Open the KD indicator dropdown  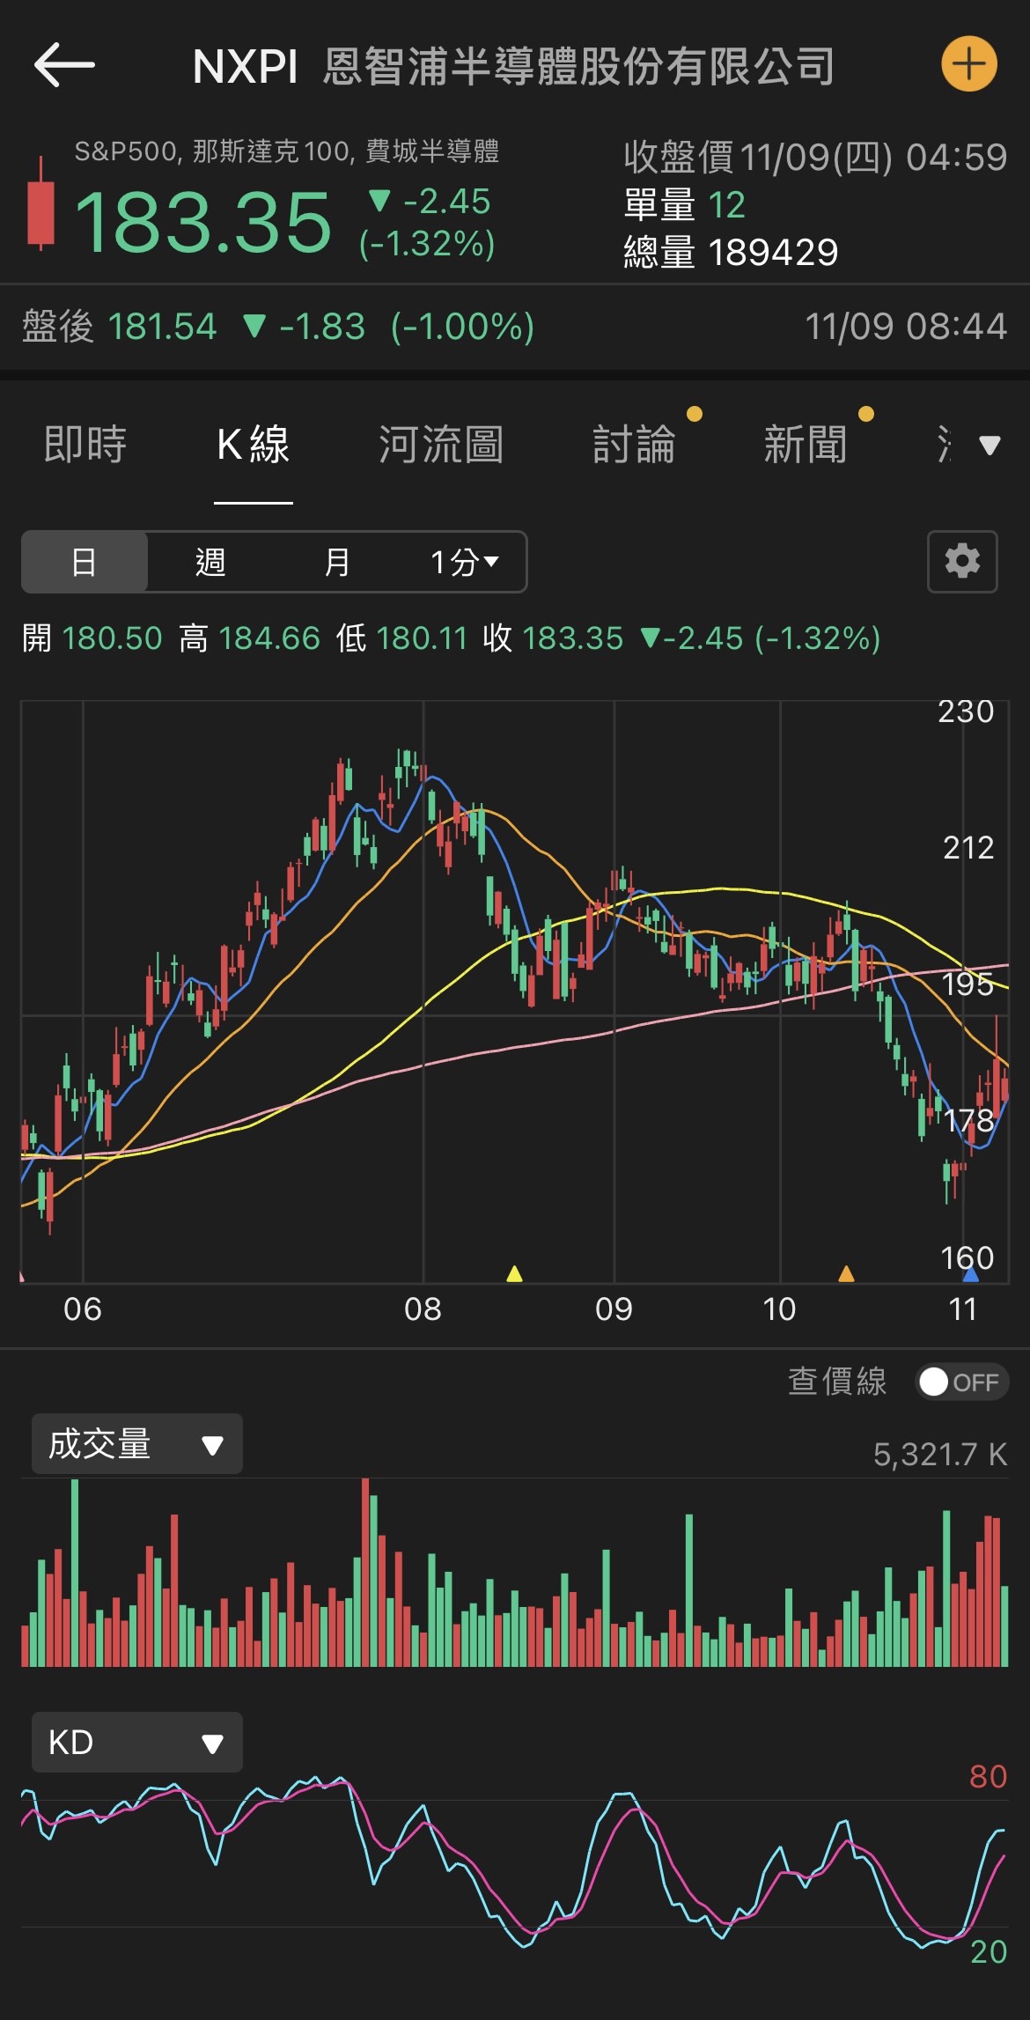click(137, 1742)
